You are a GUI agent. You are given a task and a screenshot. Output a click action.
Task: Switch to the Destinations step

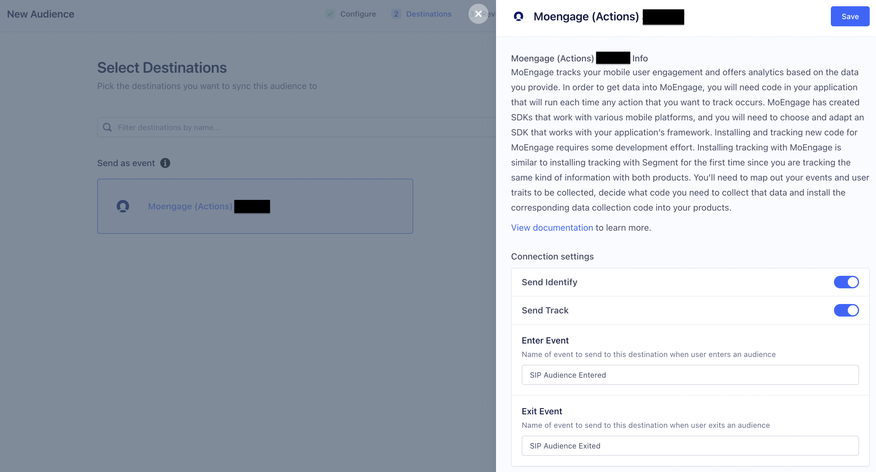[429, 14]
